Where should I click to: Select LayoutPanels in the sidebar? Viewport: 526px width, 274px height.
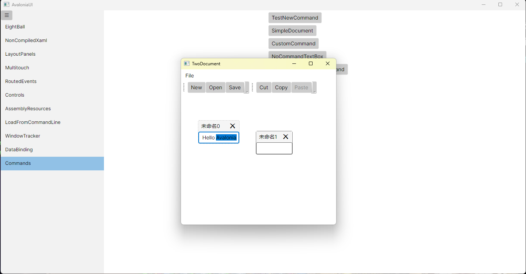click(52, 54)
